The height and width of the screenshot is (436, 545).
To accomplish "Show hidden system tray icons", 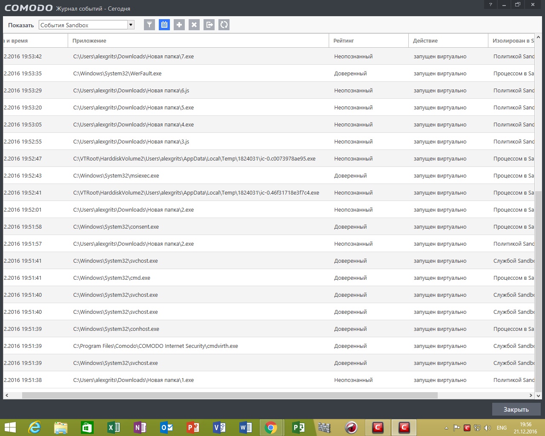I will click(x=446, y=428).
